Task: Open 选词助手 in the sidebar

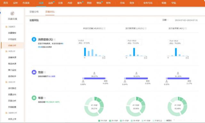Action: coord(12,76)
